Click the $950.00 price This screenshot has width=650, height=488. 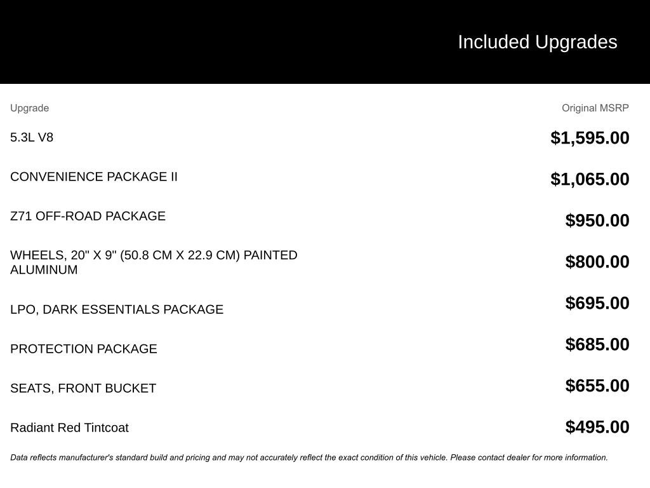tap(597, 220)
